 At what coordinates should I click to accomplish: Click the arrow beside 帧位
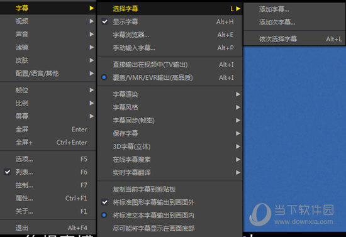[92, 90]
